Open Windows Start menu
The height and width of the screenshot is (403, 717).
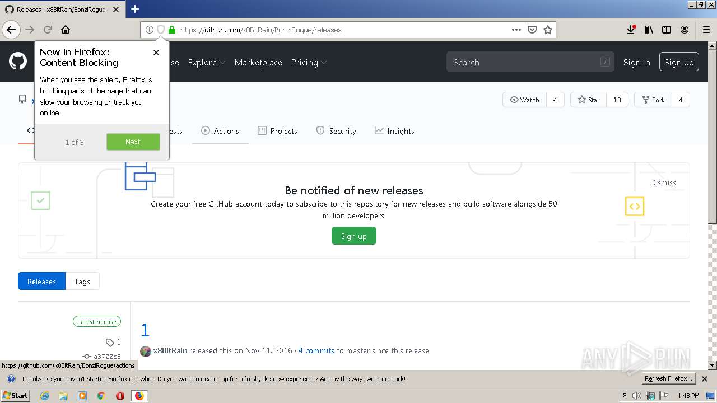16,395
